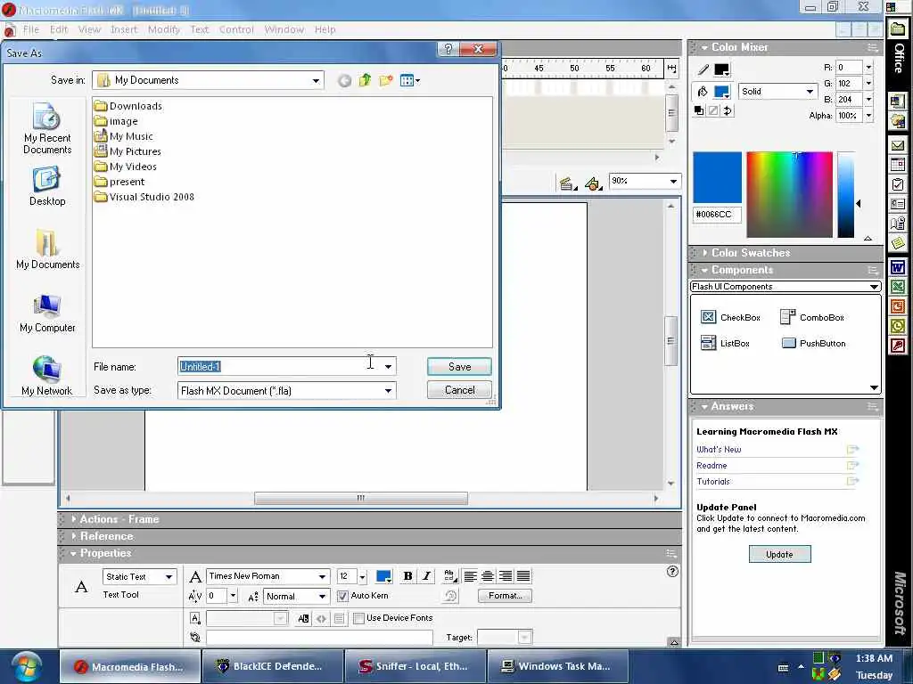Click the Back arrow in Save As dialog

[x=344, y=81]
